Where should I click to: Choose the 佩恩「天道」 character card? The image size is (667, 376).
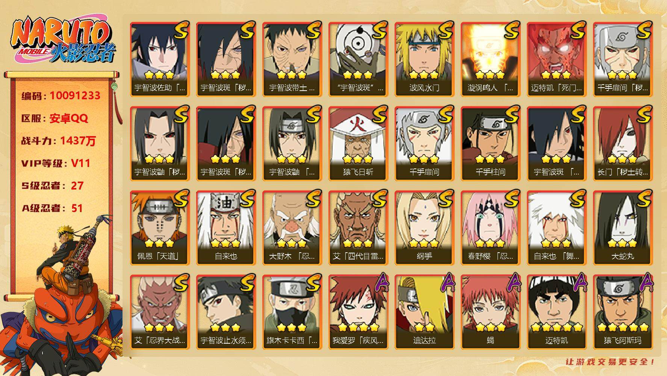click(160, 227)
